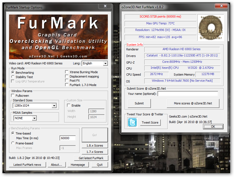
Task: Open the About dialog
Action: point(57,165)
